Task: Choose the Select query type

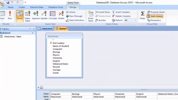Action: 20,16
